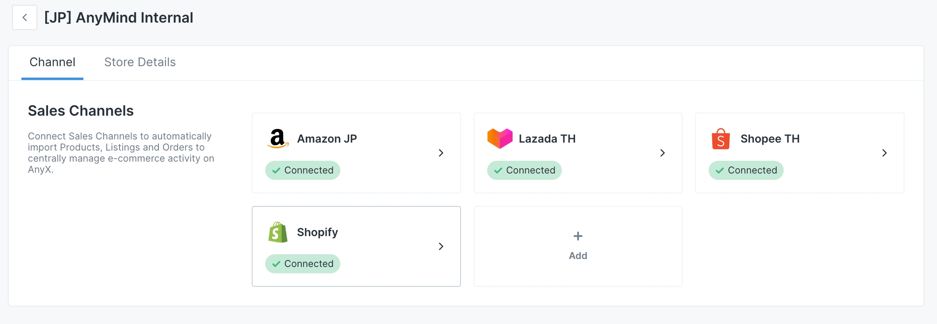Click the Shopee bag logo icon

(x=721, y=139)
